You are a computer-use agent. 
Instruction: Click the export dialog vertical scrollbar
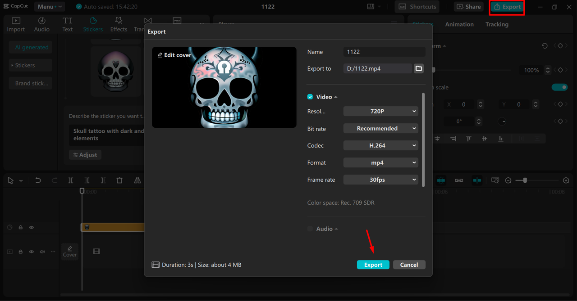click(x=423, y=139)
